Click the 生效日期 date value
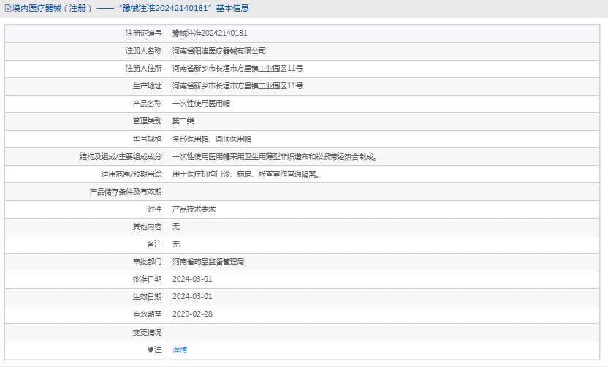Screen dimensions: 608x367 (192, 296)
